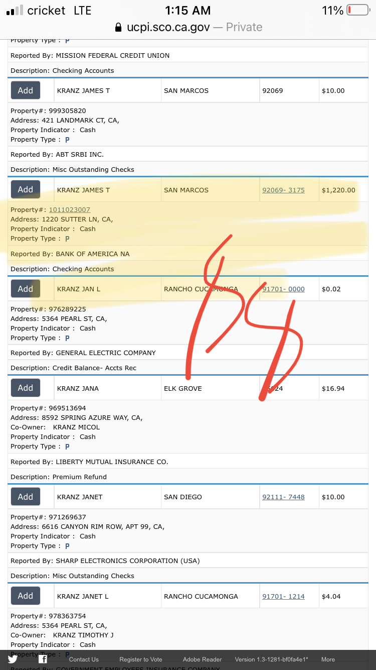Select Property# 969513694 text
This screenshot has height=670, width=376.
pos(48,408)
